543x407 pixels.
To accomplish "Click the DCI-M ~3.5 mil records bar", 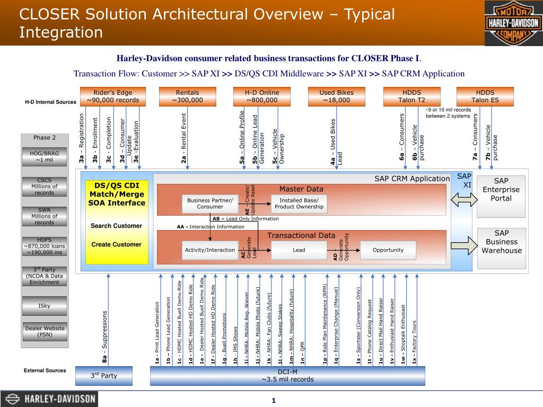I will pyautogui.click(x=287, y=376).
